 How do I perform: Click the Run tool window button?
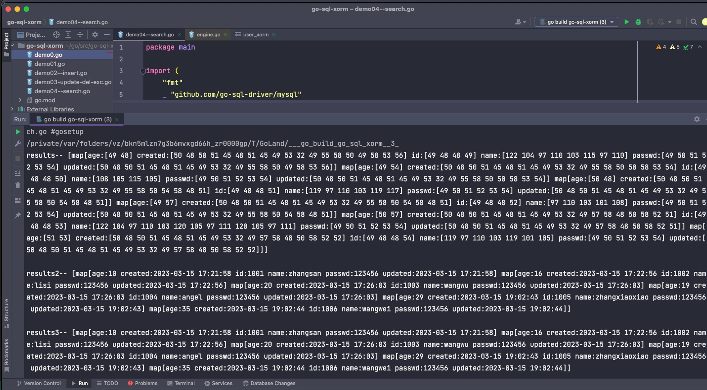pos(80,383)
